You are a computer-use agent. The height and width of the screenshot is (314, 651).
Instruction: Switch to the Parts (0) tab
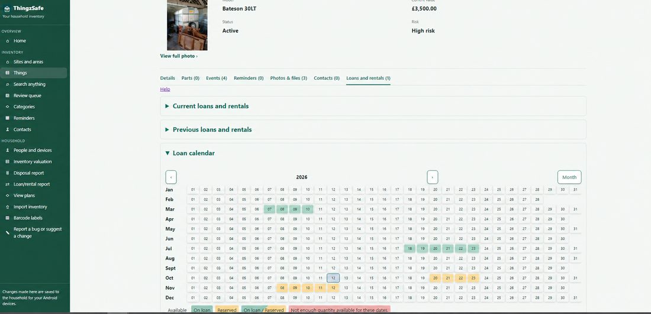(191, 78)
